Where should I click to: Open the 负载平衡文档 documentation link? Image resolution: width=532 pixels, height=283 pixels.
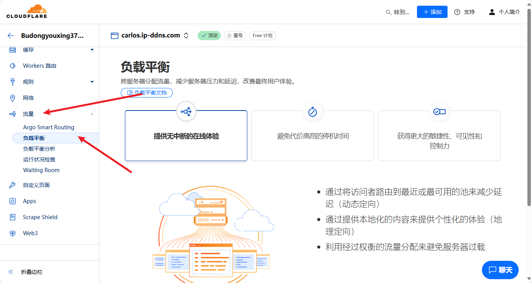point(147,93)
